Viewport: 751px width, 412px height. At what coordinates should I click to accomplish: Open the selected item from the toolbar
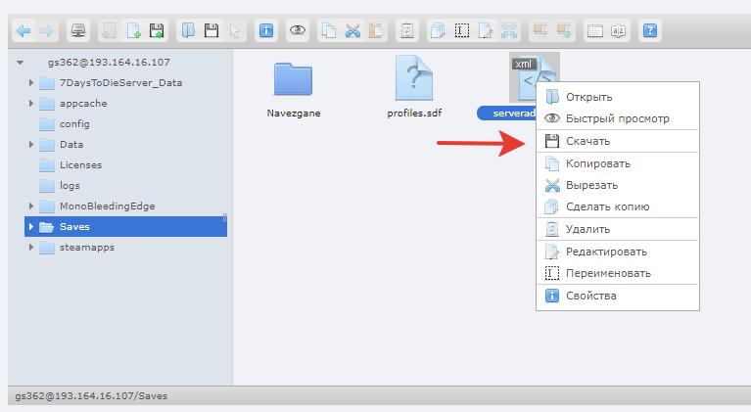tap(188, 31)
